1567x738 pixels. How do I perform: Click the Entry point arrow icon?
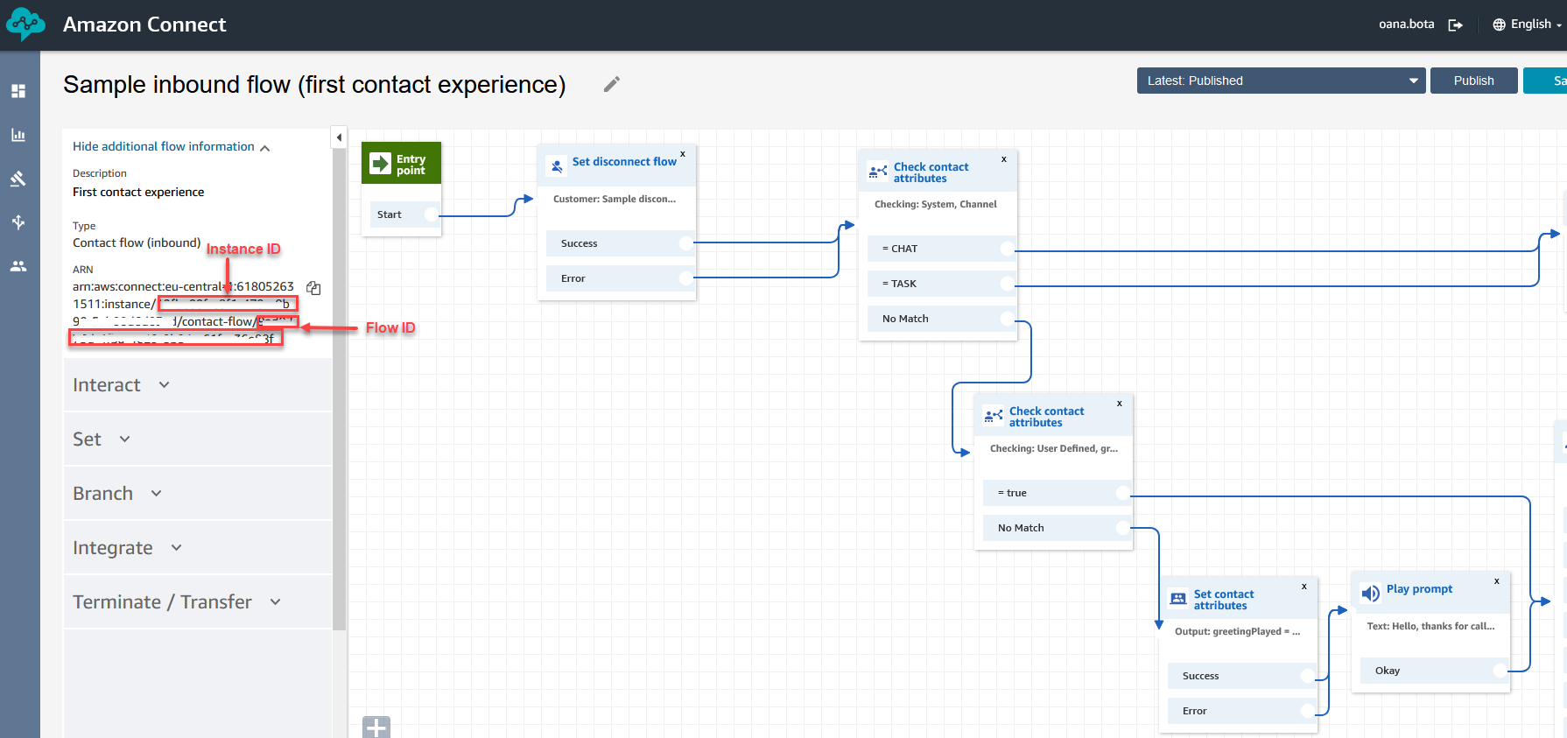[x=381, y=164]
